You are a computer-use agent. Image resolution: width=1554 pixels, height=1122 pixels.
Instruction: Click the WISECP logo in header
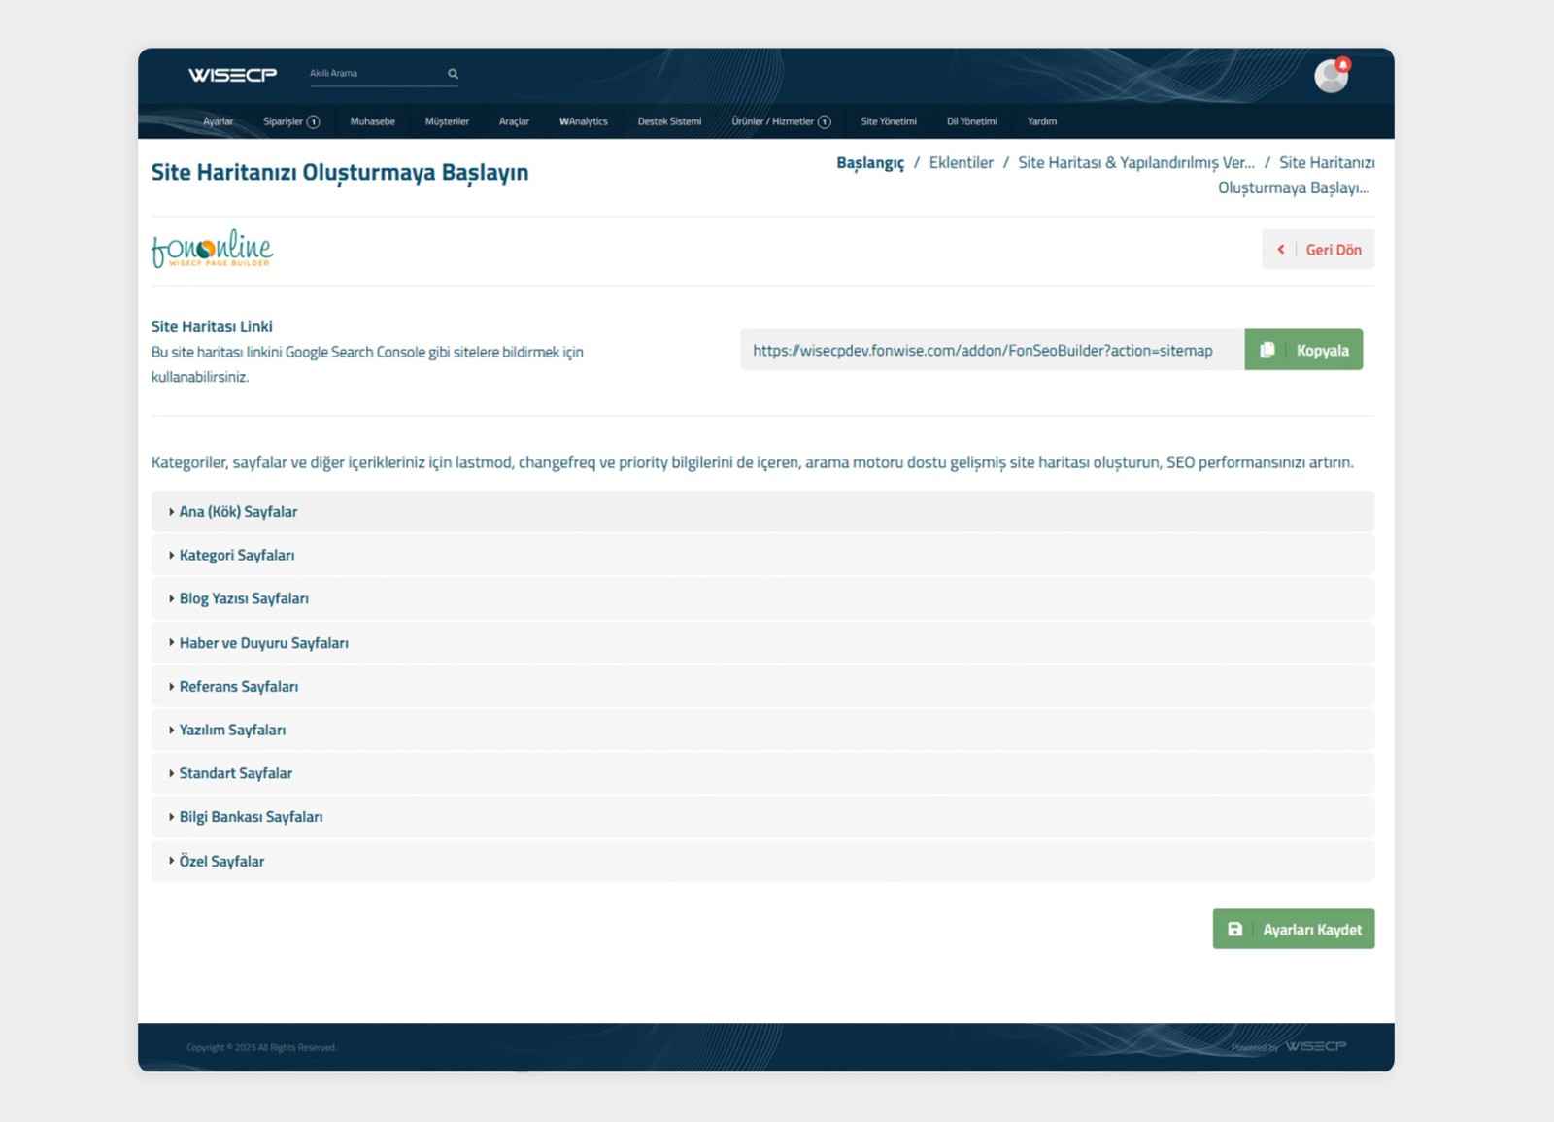point(232,75)
